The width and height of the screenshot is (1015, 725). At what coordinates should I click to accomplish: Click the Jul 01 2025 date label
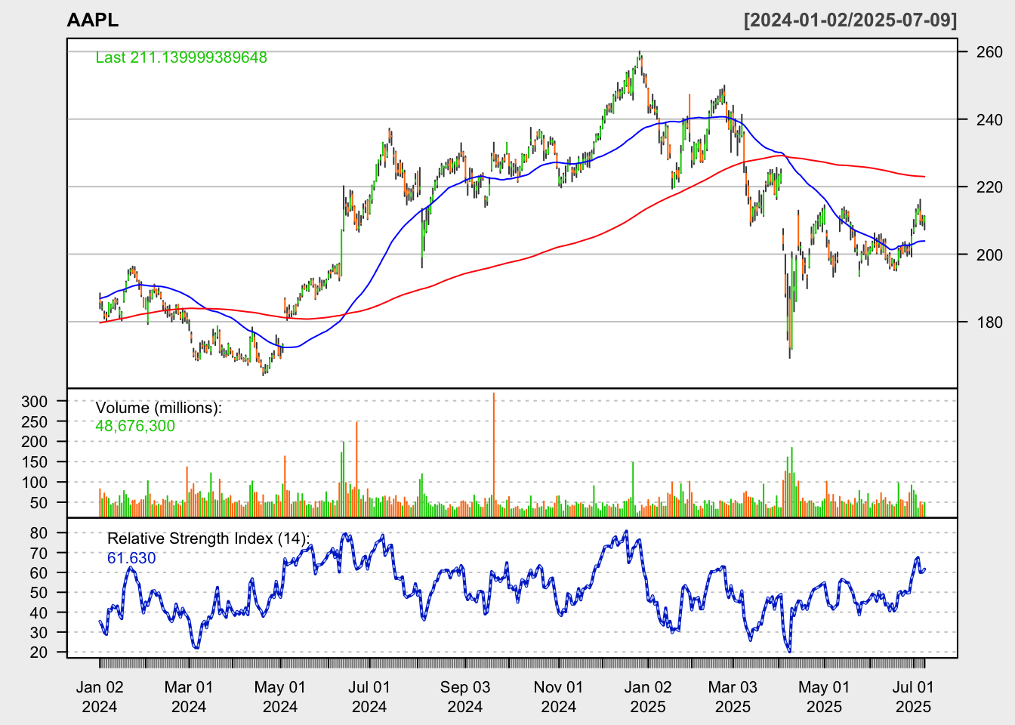click(913, 697)
